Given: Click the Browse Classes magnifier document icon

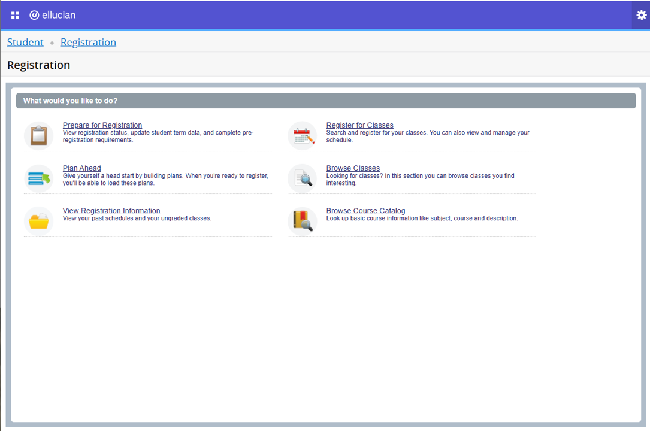Looking at the screenshot, I should pos(303,178).
